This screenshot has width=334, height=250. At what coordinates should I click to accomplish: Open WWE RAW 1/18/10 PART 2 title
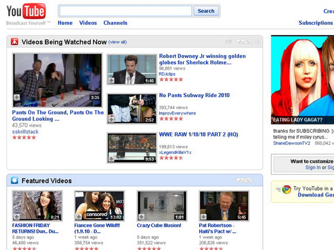pos(199,134)
